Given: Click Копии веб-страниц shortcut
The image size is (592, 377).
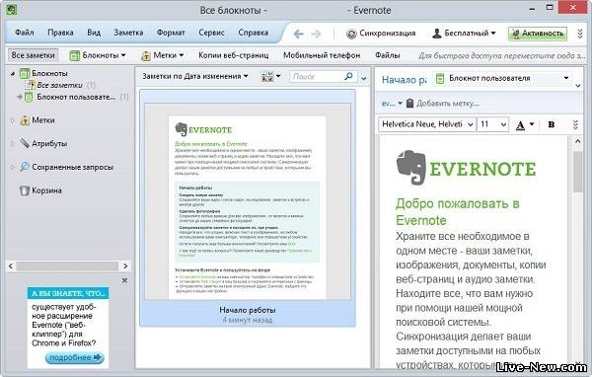Looking at the screenshot, I should [x=233, y=55].
